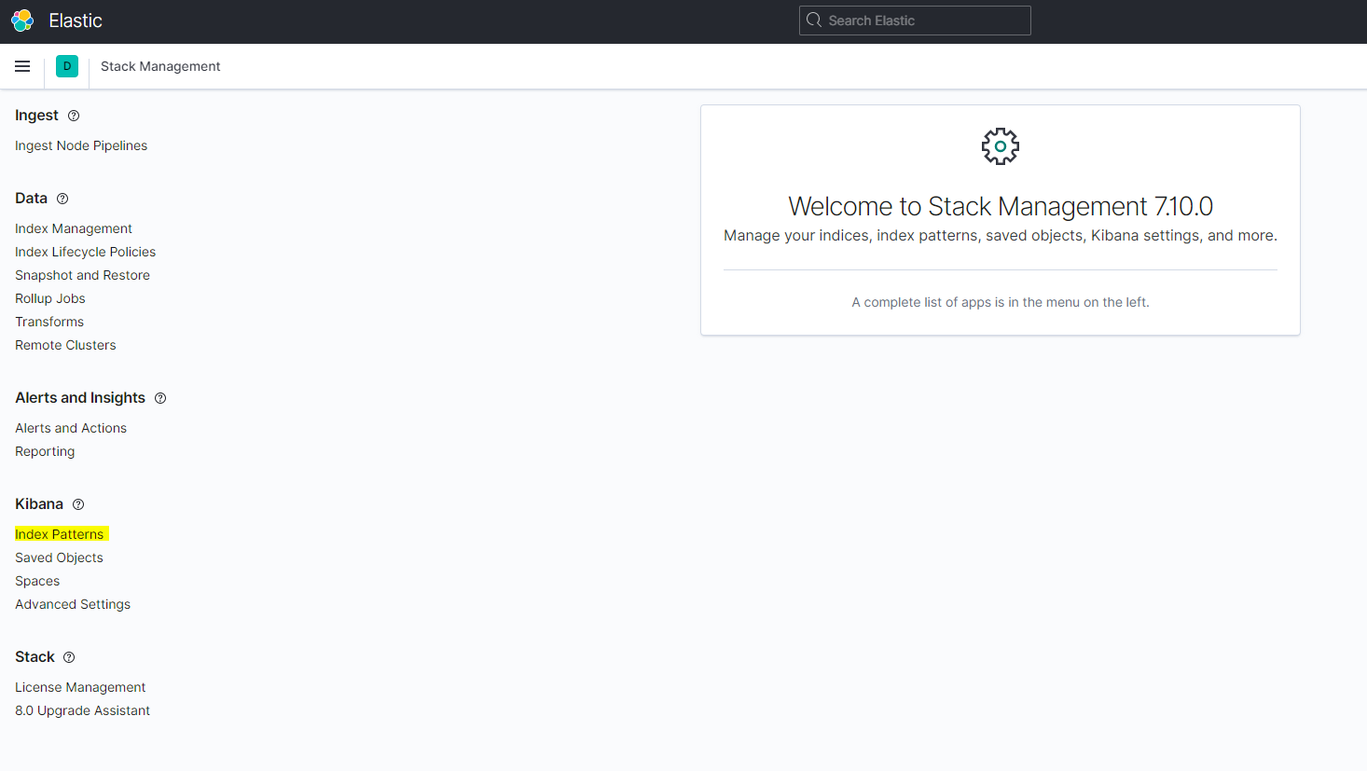The width and height of the screenshot is (1367, 771).
Task: Open Reporting
Action: pyautogui.click(x=45, y=451)
